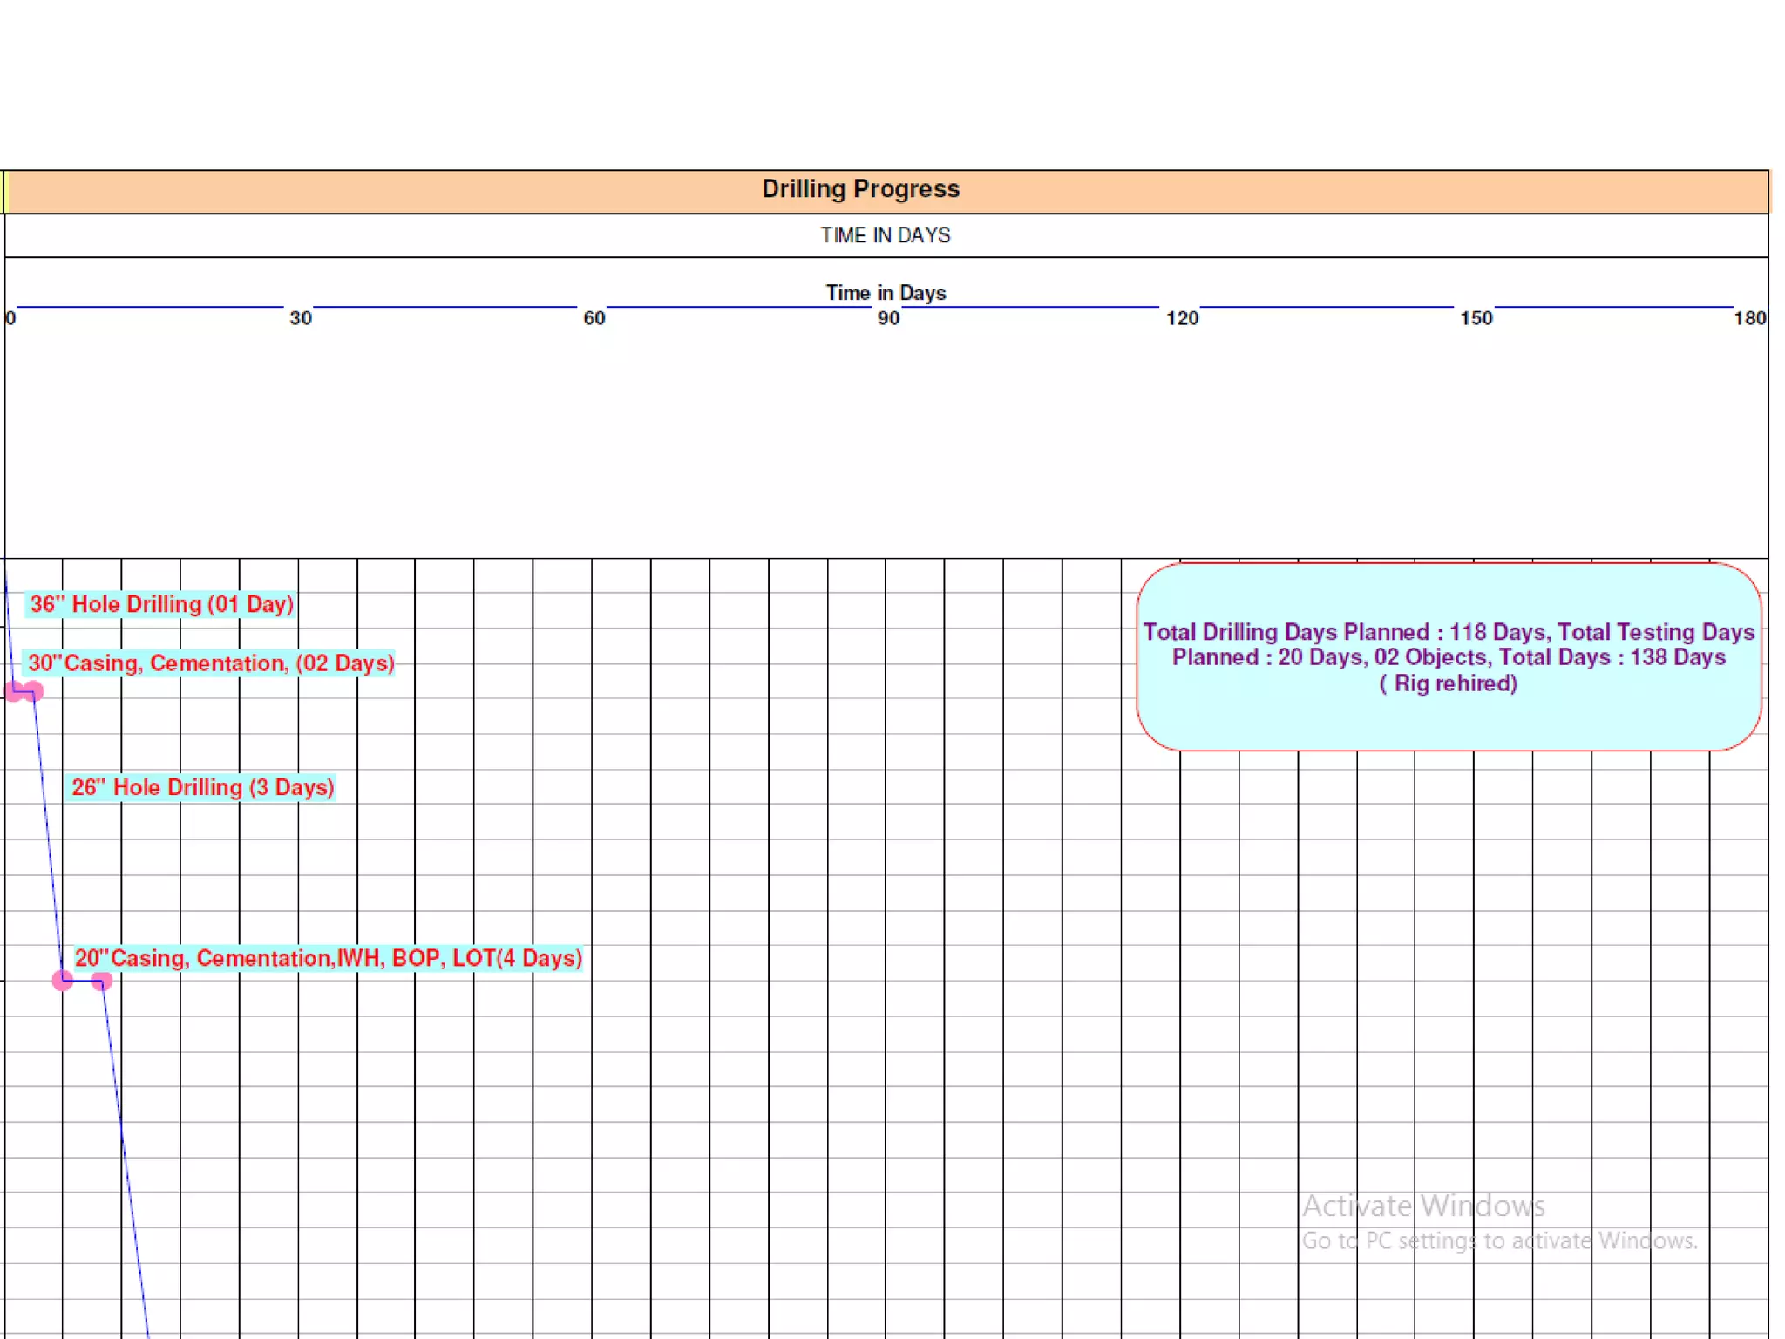Image resolution: width=1785 pixels, height=1339 pixels.
Task: Click pink marker at start of 20" casing
Action: coord(63,981)
